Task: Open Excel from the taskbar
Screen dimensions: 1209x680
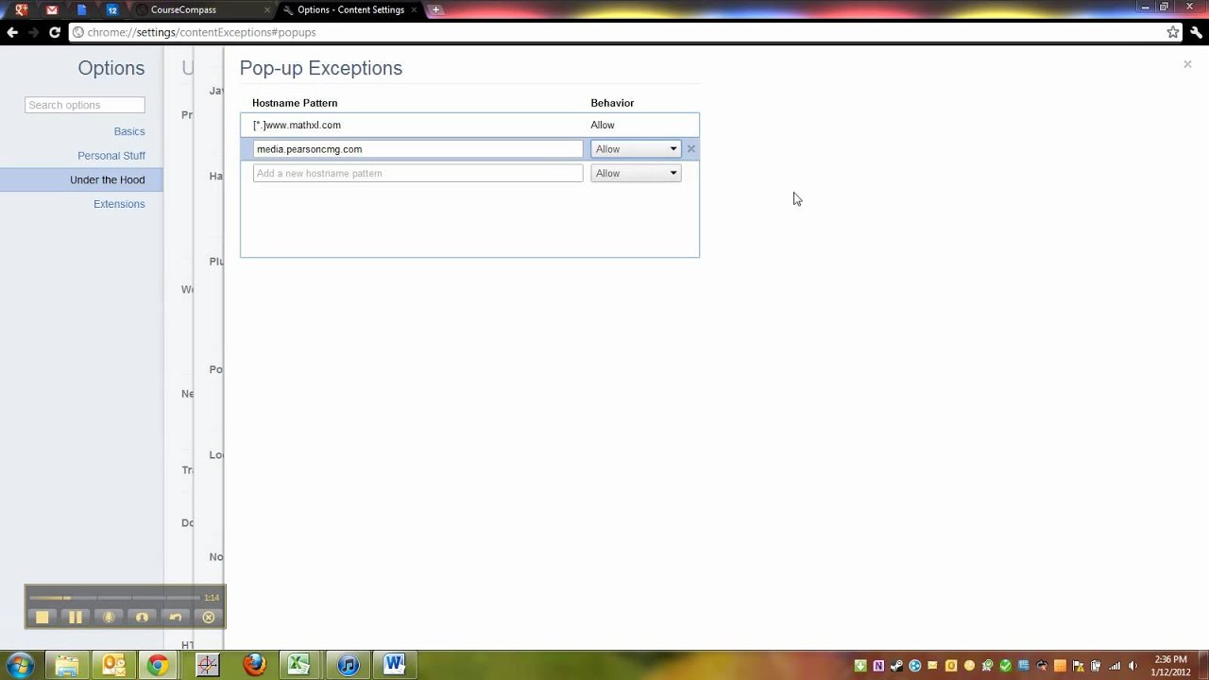Action: 299,665
